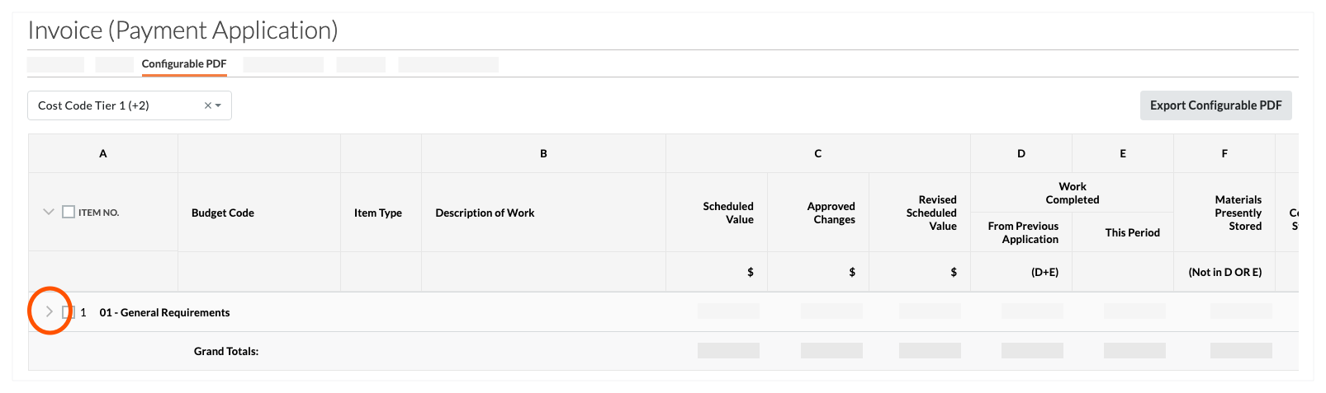Click the Cost Code Tier 1 (+2) field
Viewport: 1326px width, 393px height.
pyautogui.click(x=116, y=105)
